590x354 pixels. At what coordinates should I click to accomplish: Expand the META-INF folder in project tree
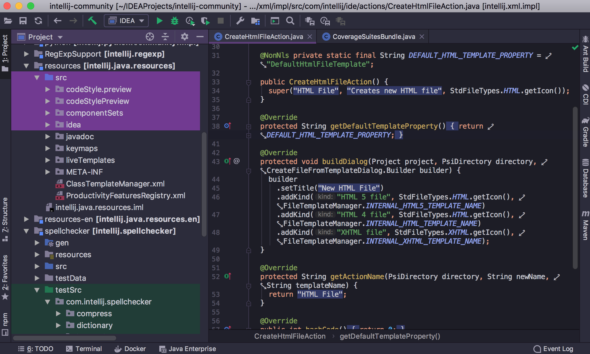[x=48, y=171]
